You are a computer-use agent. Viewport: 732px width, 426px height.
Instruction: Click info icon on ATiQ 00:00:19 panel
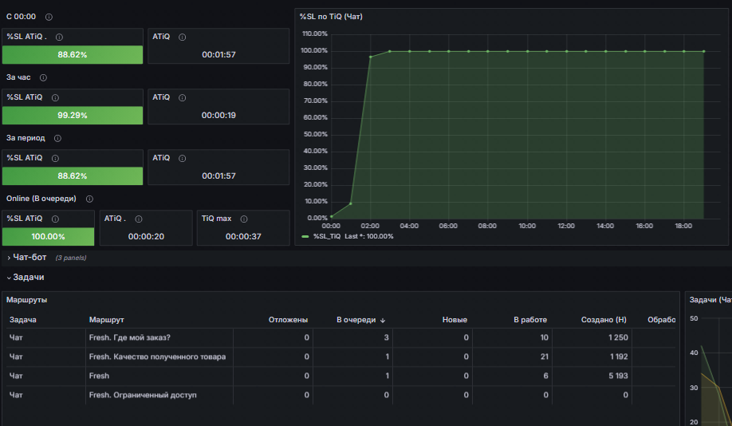(x=183, y=97)
